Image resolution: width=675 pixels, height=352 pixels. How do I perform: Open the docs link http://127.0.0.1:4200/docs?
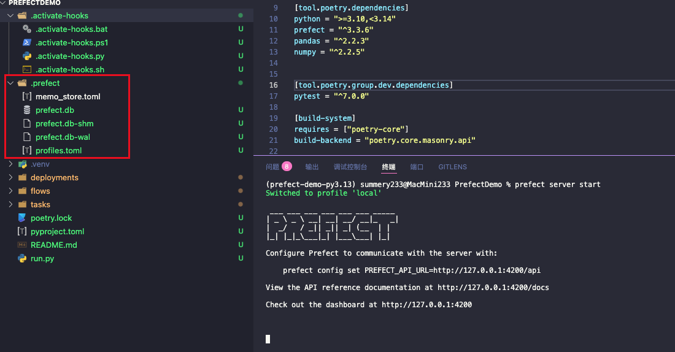click(x=493, y=288)
